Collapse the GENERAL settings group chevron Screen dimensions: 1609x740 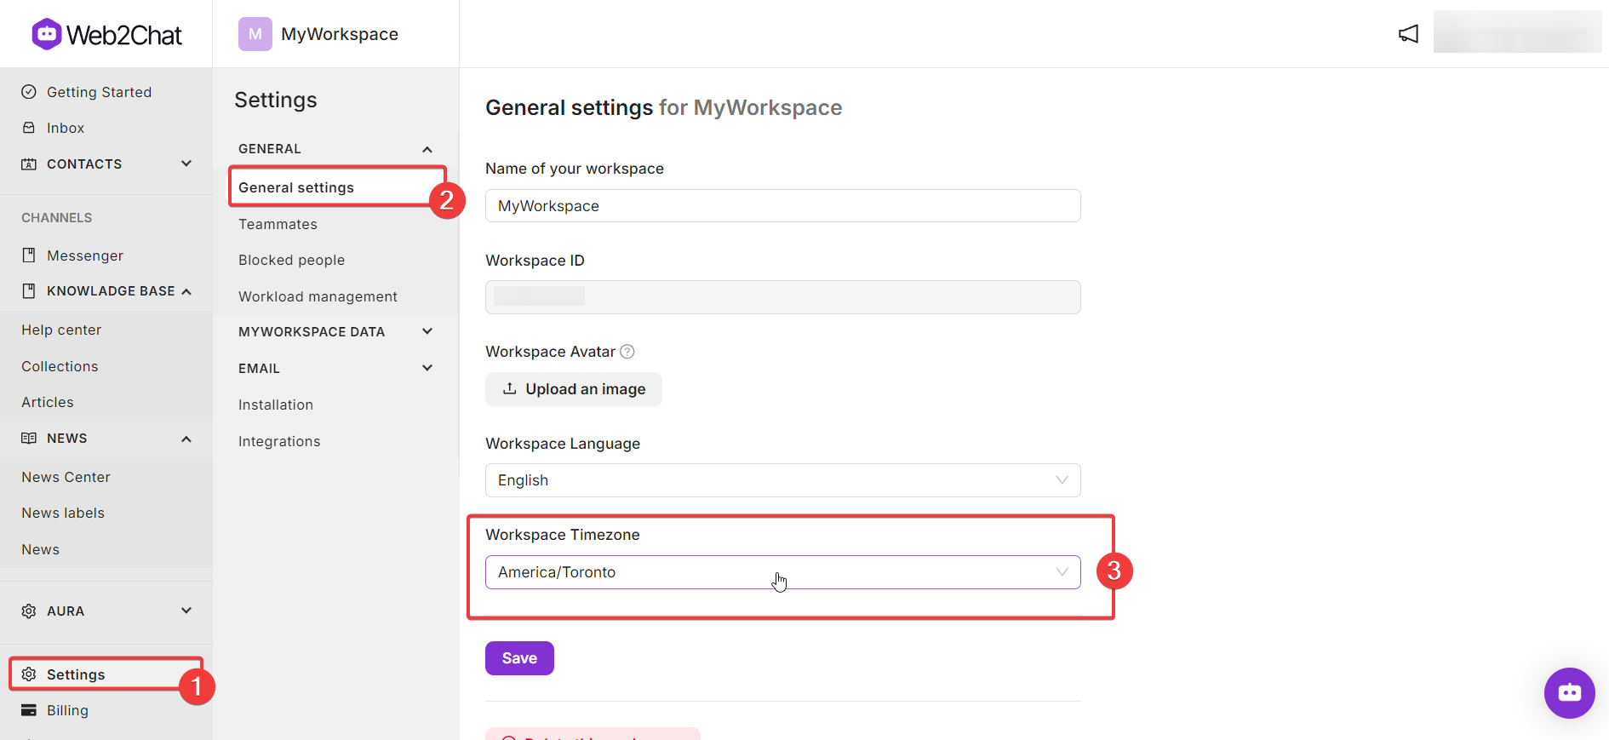point(427,149)
